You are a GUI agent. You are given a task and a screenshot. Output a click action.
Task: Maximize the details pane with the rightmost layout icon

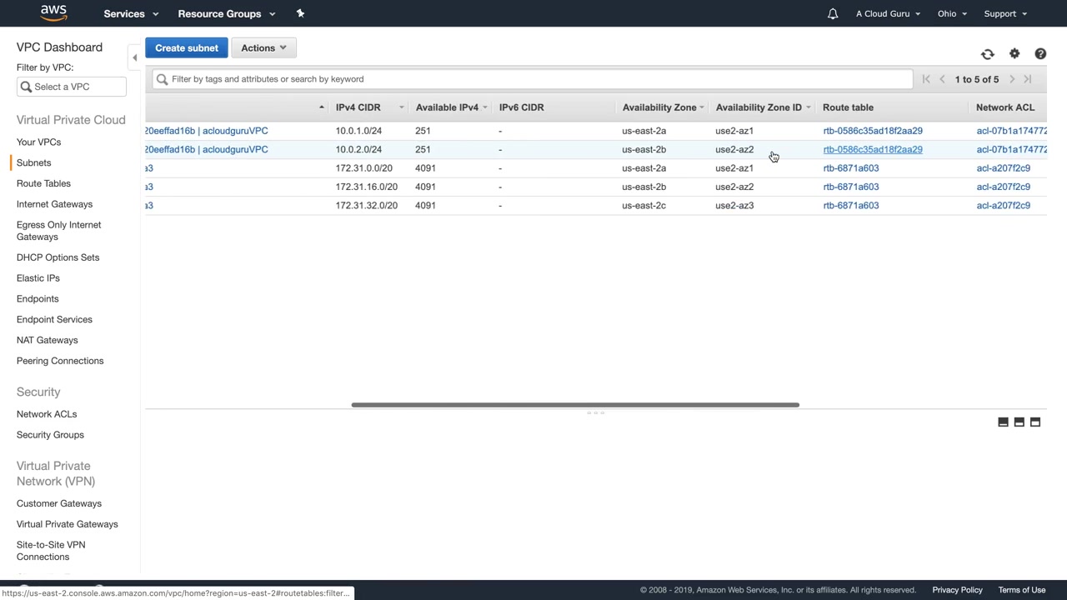[x=1035, y=422]
